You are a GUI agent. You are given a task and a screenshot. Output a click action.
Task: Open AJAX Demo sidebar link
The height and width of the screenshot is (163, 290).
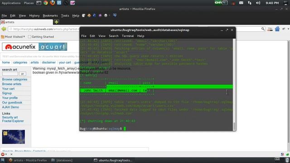coord(10,107)
